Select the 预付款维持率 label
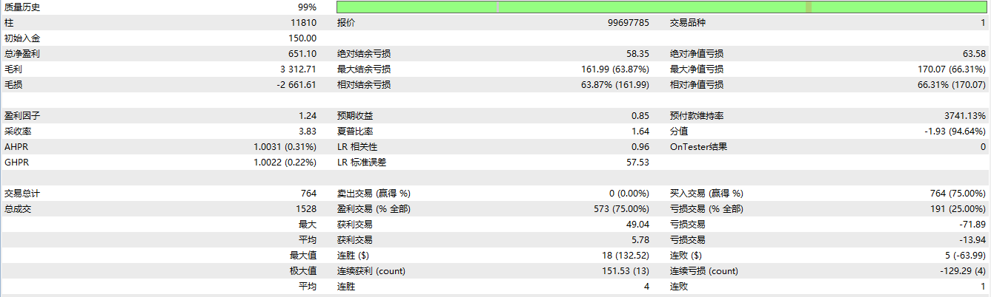The width and height of the screenshot is (991, 297). pos(697,116)
